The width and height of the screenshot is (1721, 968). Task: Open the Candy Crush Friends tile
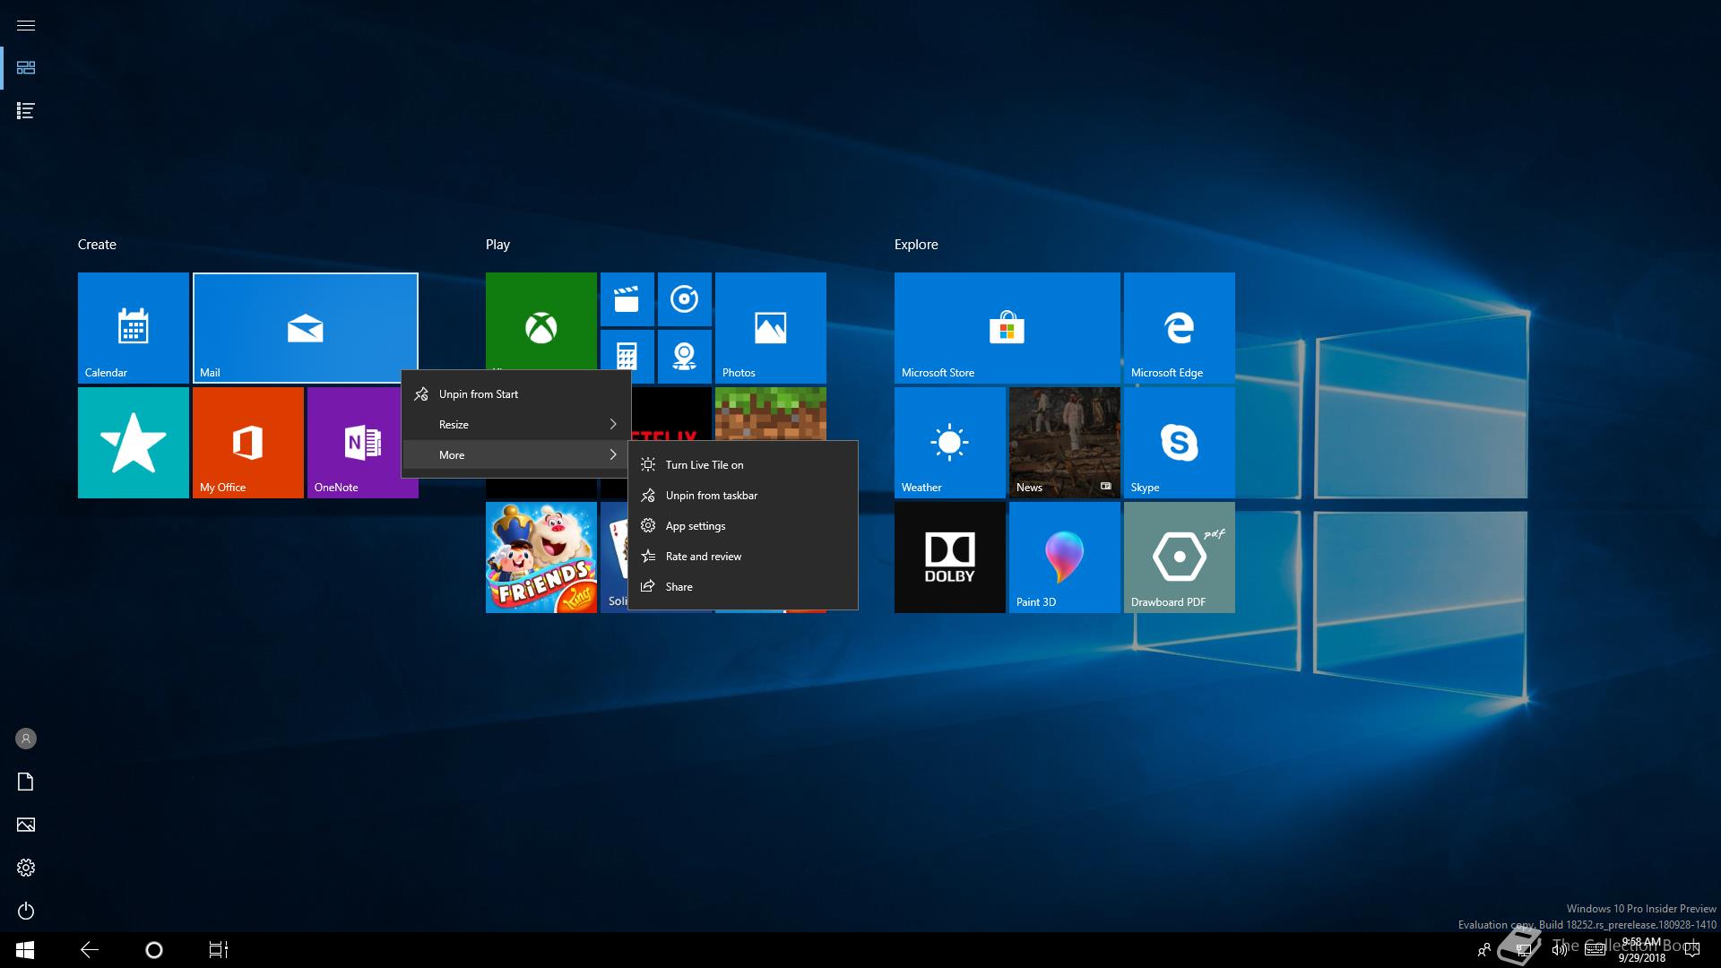tap(541, 557)
